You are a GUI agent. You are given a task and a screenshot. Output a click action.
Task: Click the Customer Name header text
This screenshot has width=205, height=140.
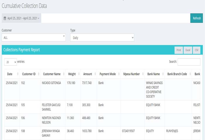pos(52,74)
